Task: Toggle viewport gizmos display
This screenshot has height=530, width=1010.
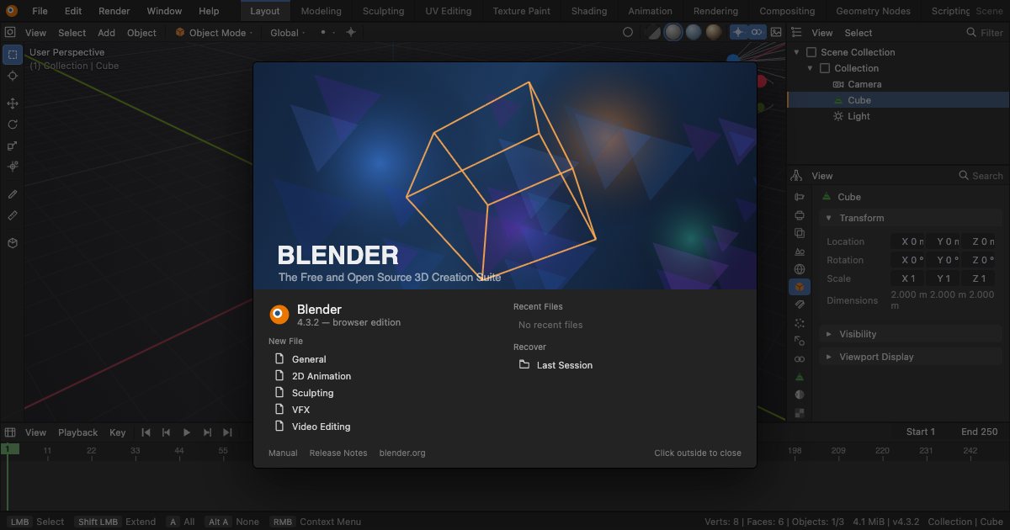Action: point(738,32)
